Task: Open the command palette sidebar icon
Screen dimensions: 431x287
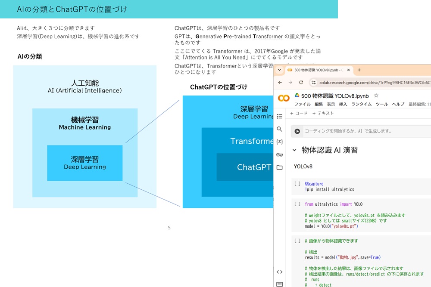Action: tap(280, 284)
